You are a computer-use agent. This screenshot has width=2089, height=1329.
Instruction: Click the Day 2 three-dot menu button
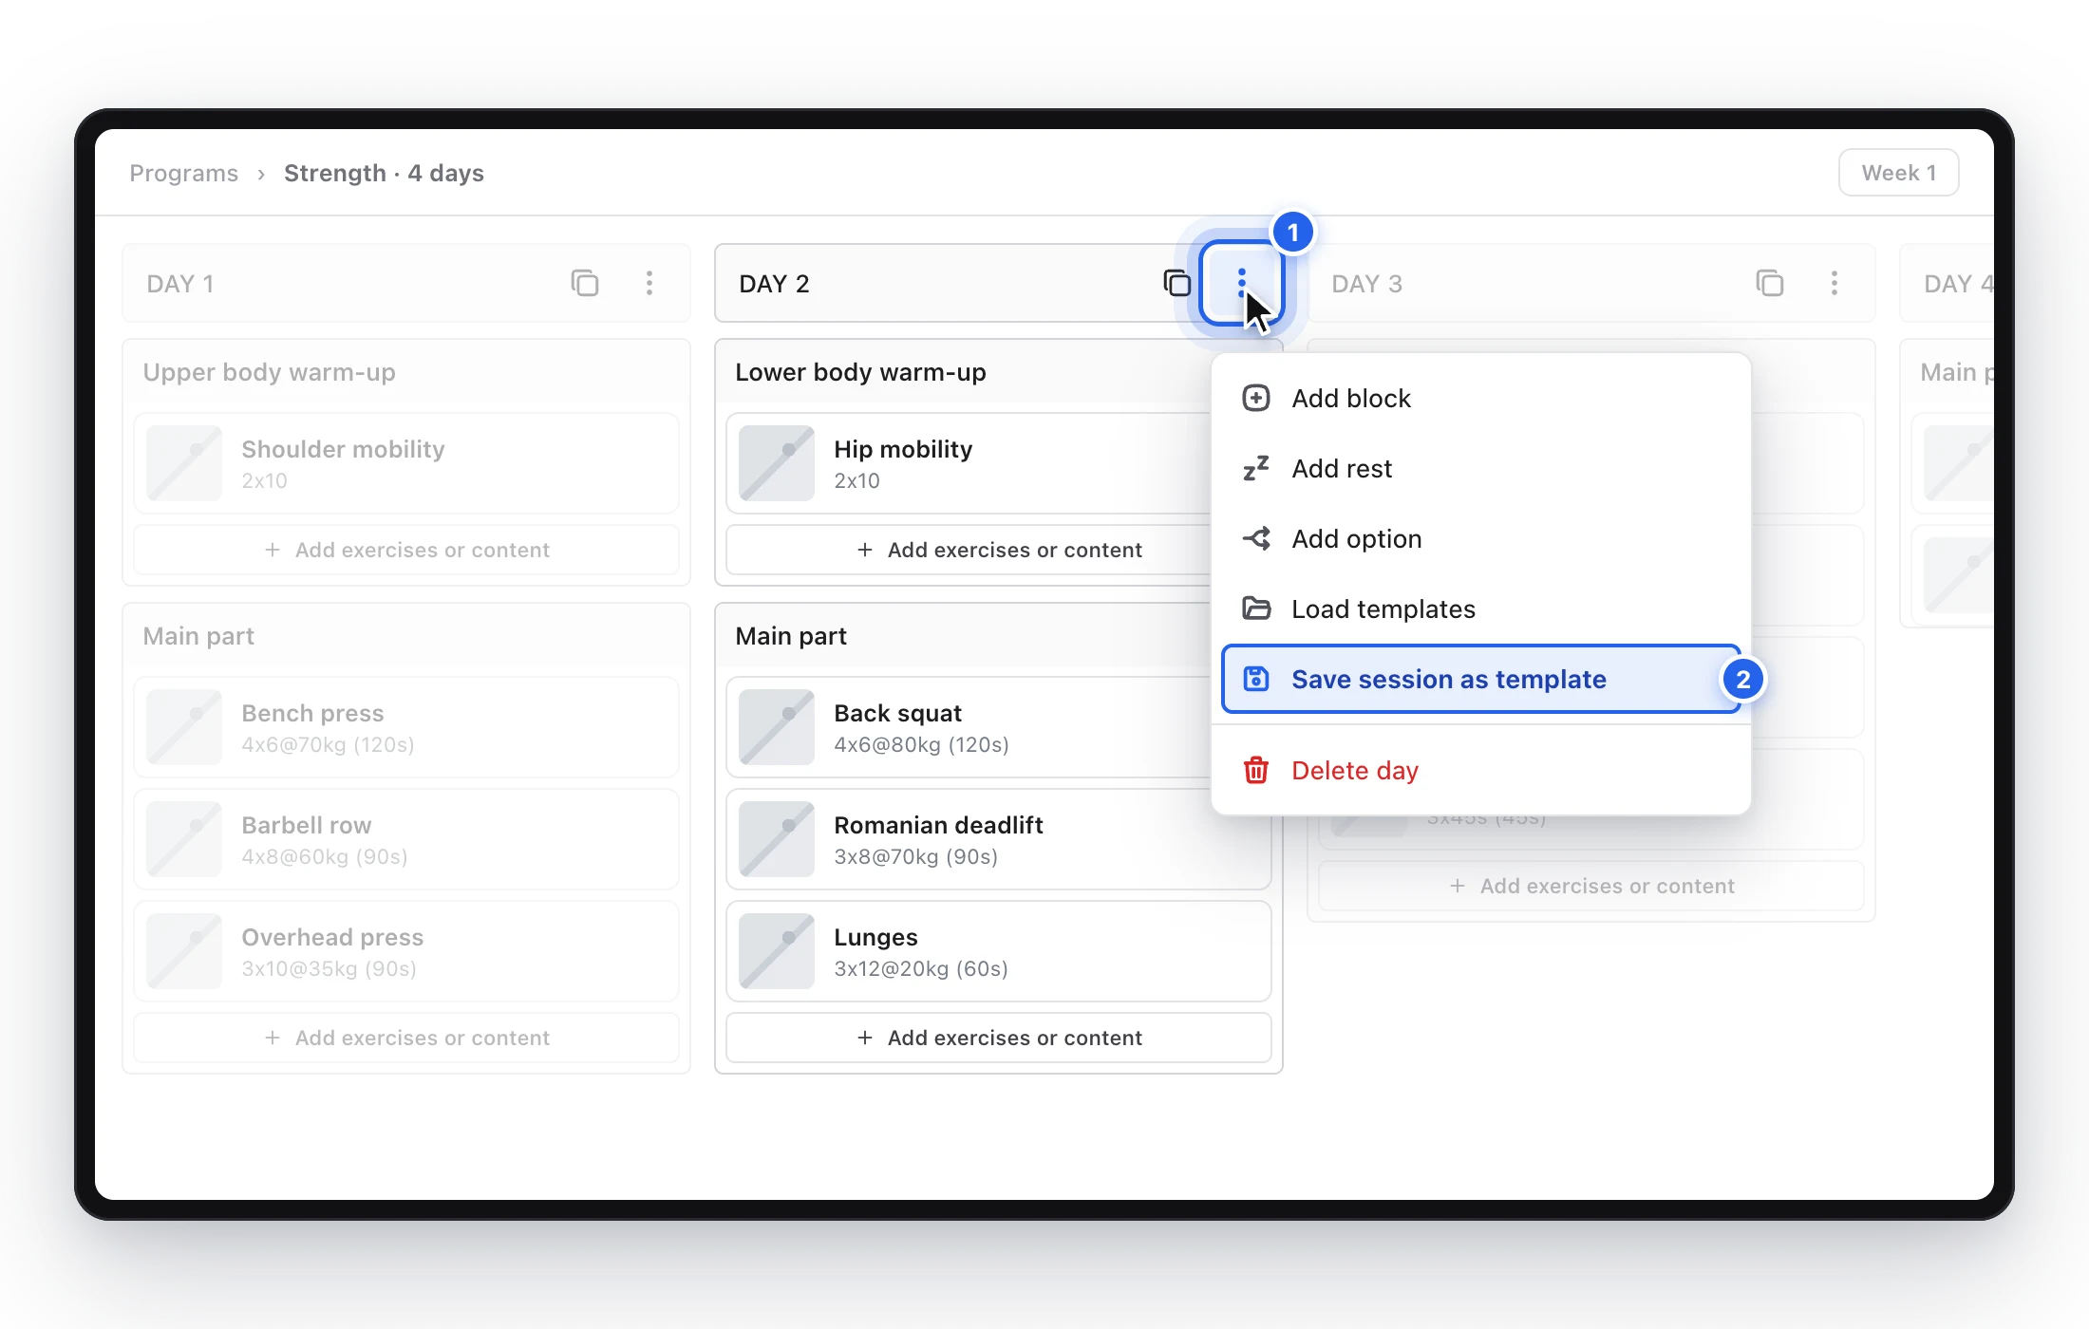click(x=1242, y=283)
